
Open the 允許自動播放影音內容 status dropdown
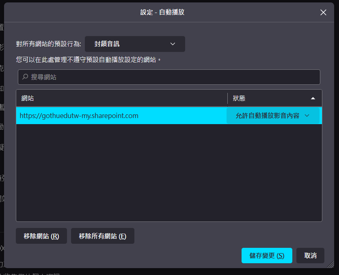pyautogui.click(x=272, y=116)
